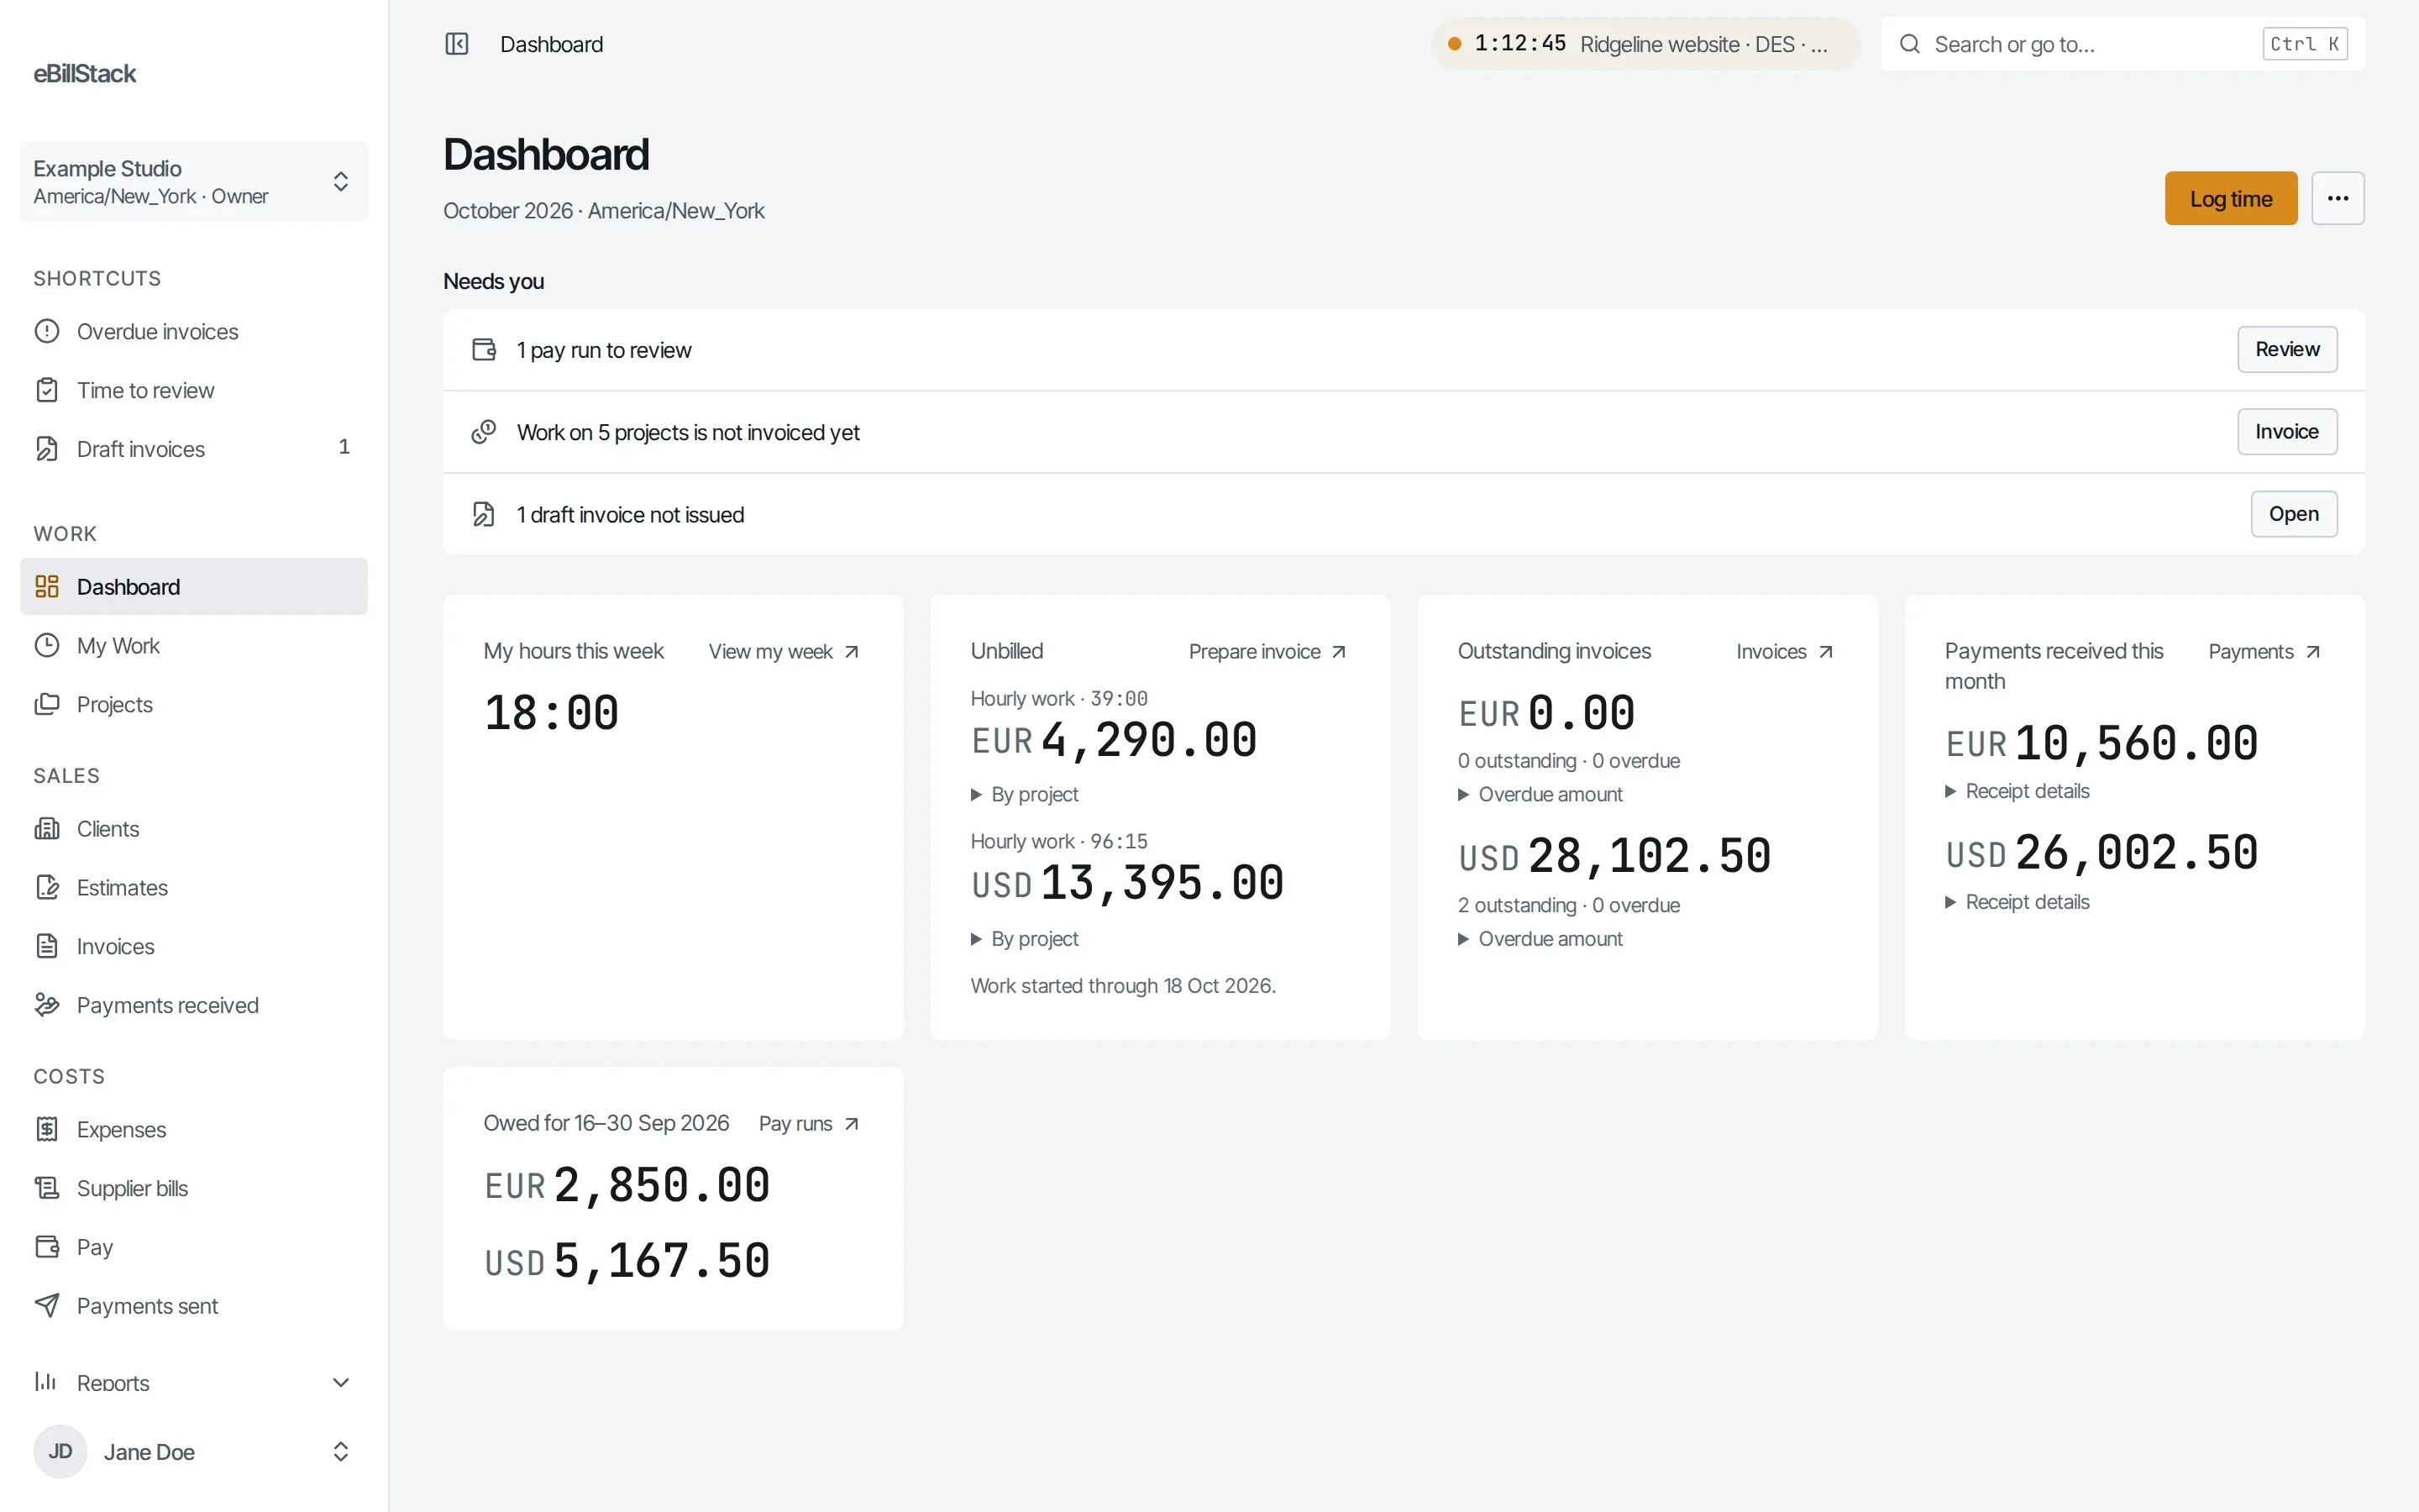Click Open for the draft invoice
The image size is (2419, 1512).
2294,514
